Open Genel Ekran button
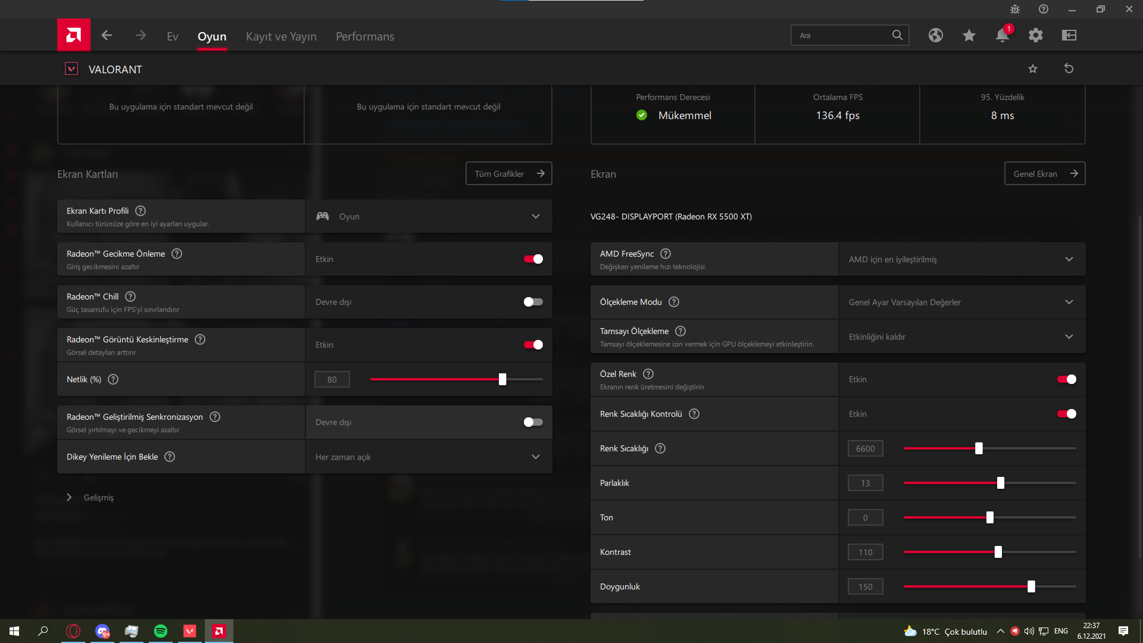 [x=1045, y=173]
